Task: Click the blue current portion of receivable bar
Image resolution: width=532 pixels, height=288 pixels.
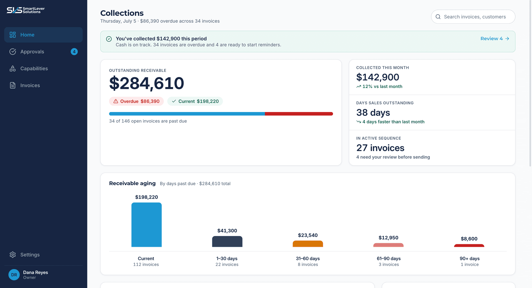Action: pyautogui.click(x=187, y=114)
